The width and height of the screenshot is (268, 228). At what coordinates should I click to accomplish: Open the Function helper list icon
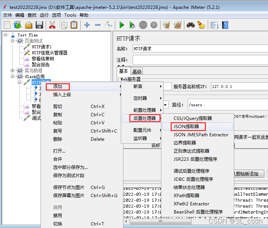(214, 25)
